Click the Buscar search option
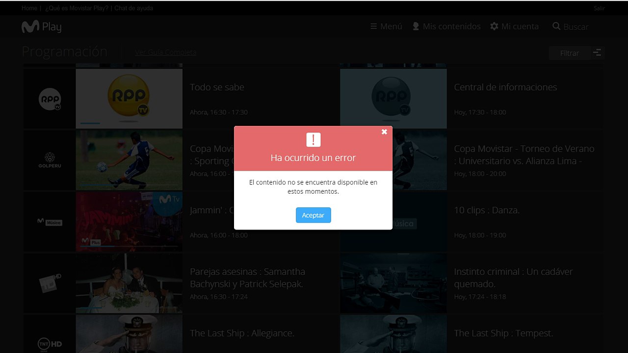628x353 pixels. coord(570,26)
